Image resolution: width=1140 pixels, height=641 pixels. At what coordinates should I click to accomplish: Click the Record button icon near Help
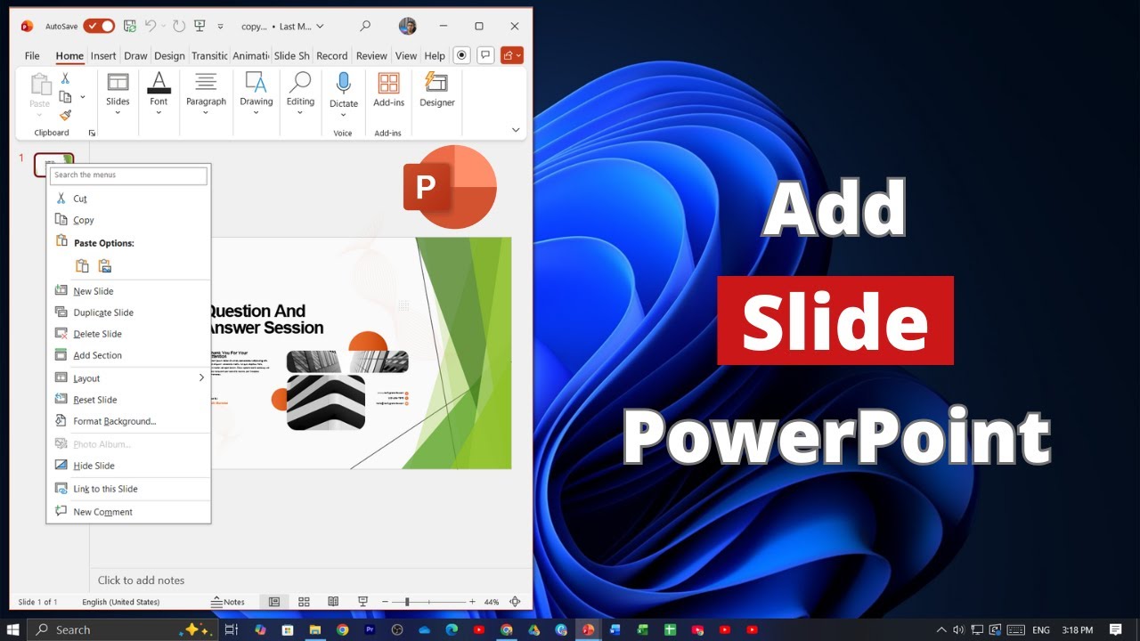pos(461,55)
